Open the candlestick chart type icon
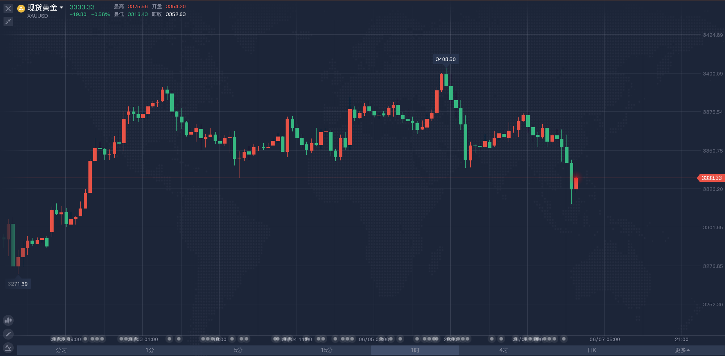This screenshot has height=356, width=725. tap(8, 320)
